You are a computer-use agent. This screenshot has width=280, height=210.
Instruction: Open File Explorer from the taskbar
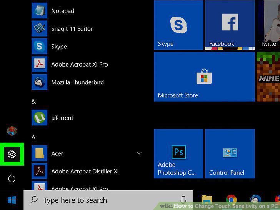click(x=207, y=200)
